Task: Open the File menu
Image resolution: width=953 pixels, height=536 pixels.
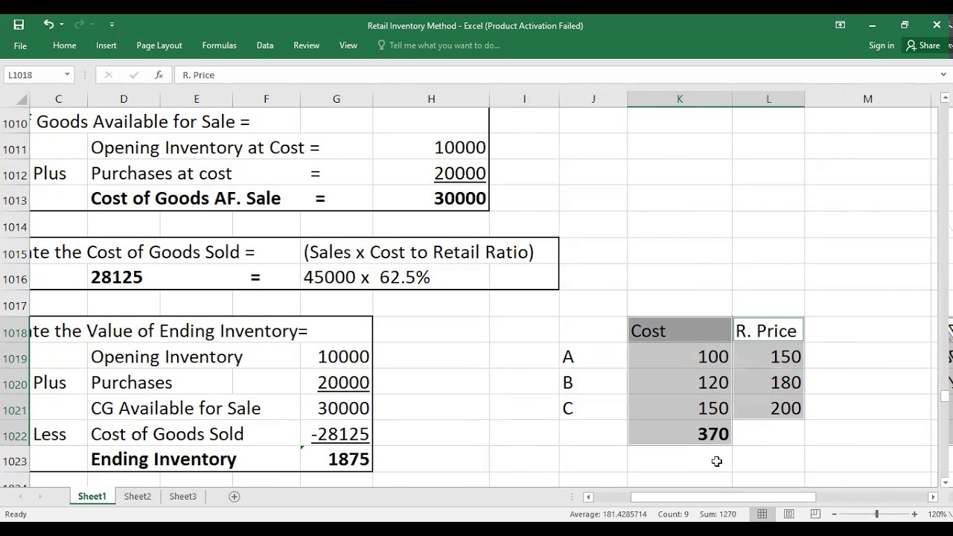Action: click(20, 45)
